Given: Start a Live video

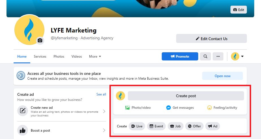Looking at the screenshot, I should (137, 126).
